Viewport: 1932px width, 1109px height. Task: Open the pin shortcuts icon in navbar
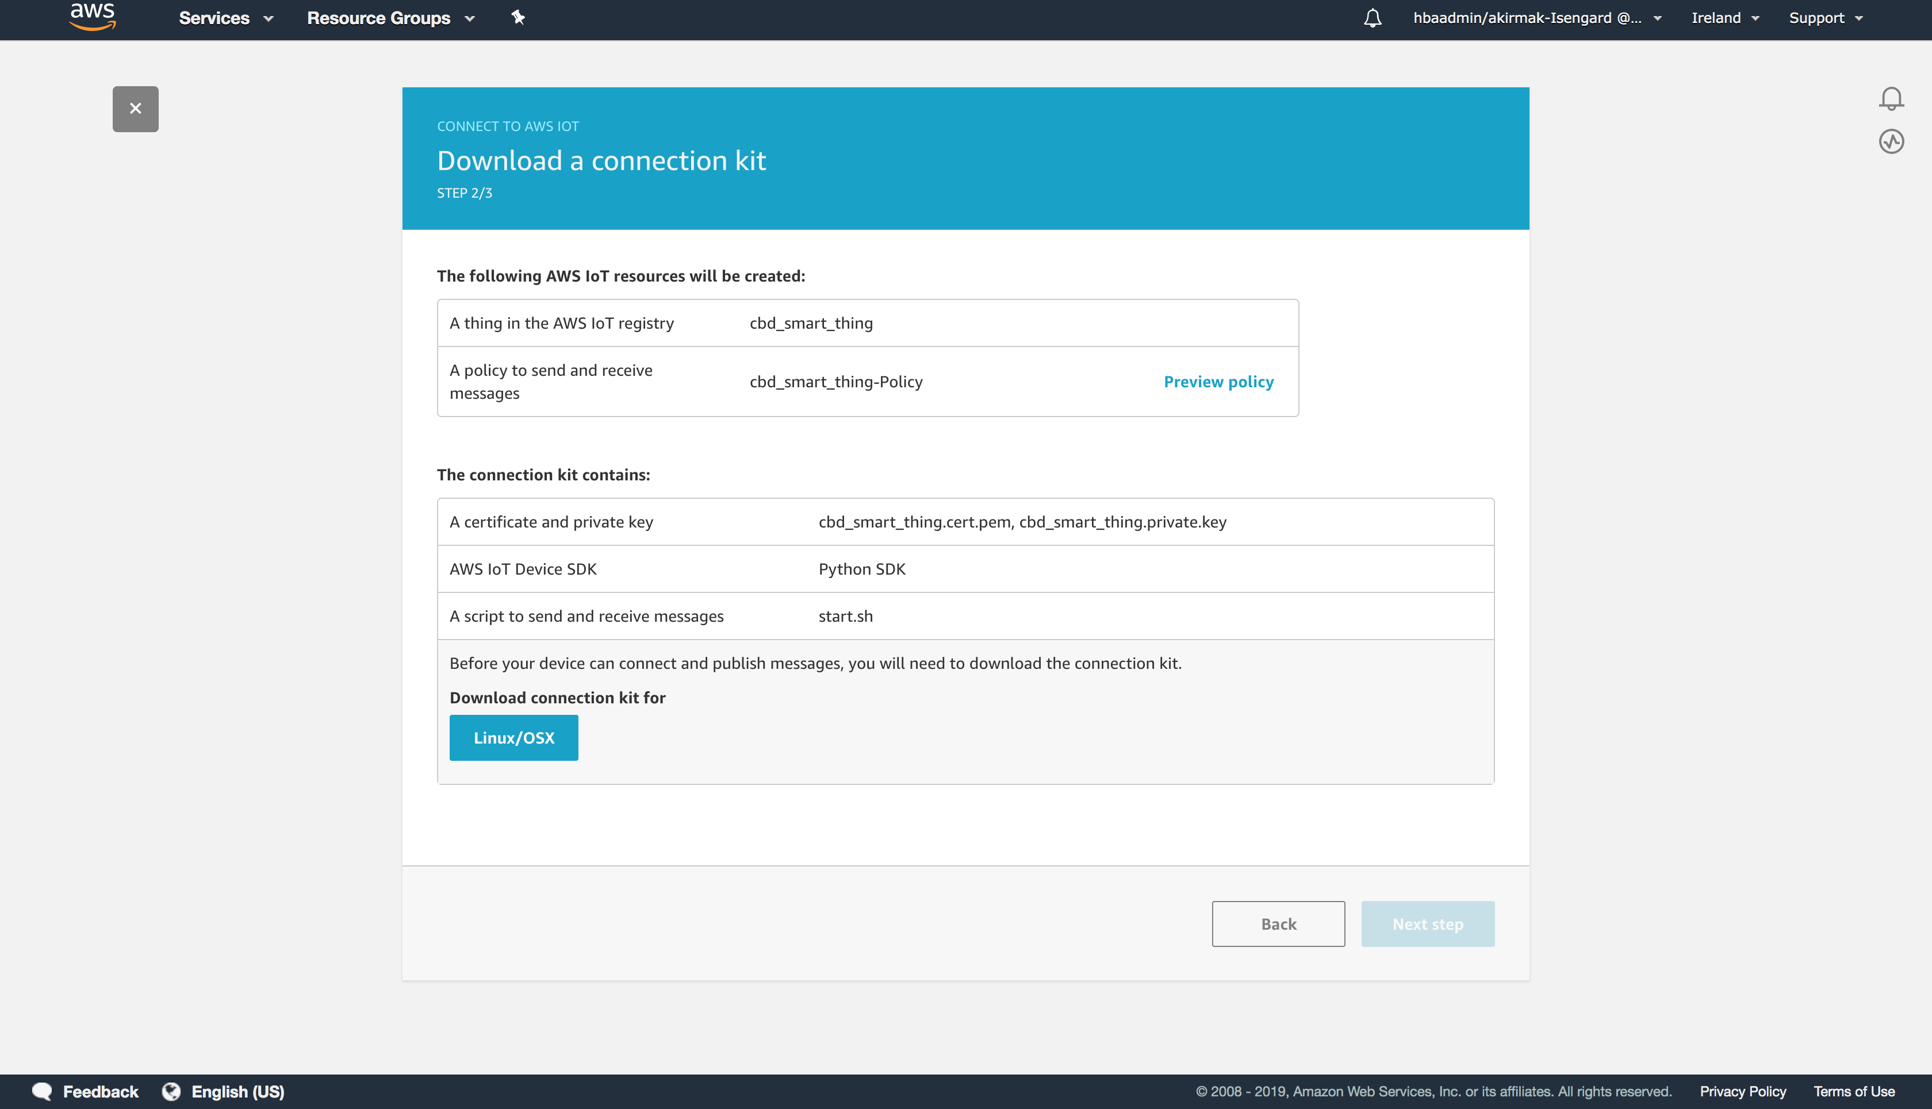click(x=518, y=17)
